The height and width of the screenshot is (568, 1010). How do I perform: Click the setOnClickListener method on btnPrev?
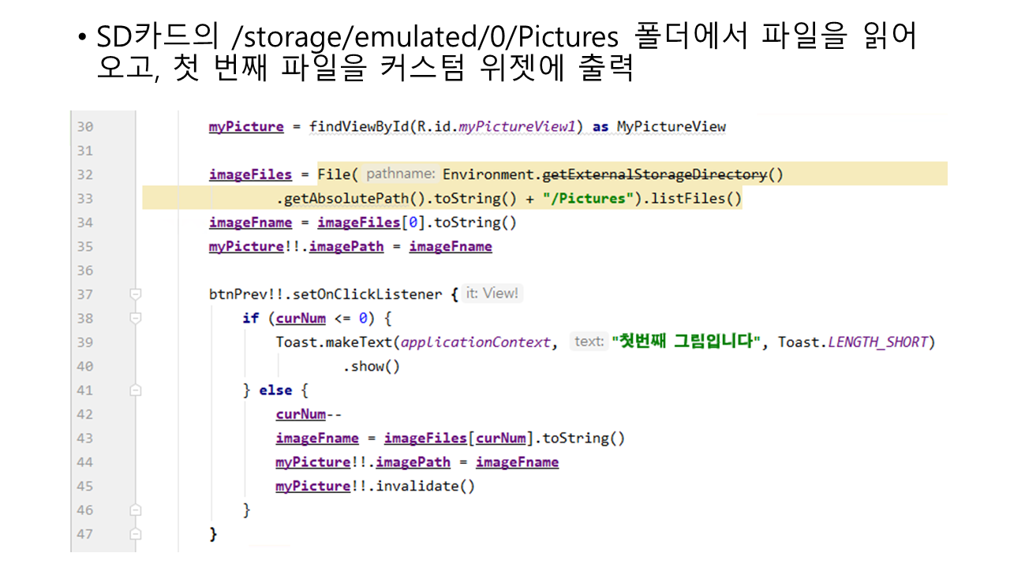click(368, 294)
